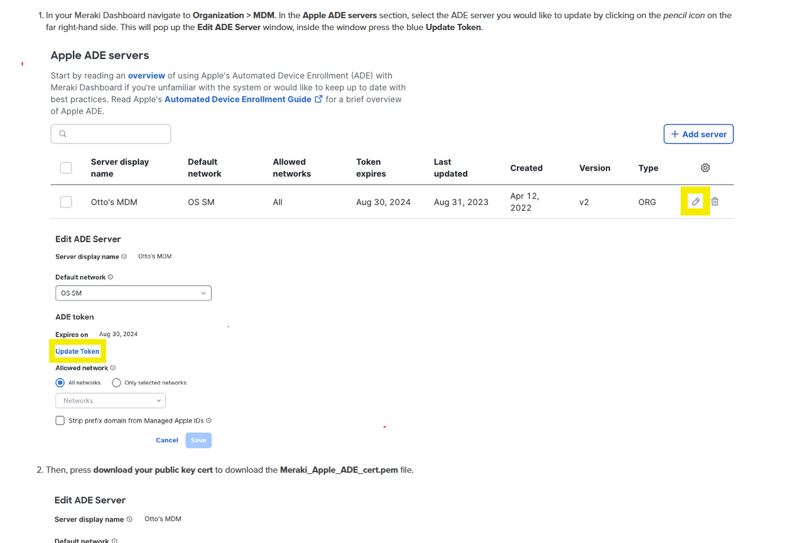Toggle the select-all checkbox in the table header
This screenshot has width=788, height=543.
[66, 167]
